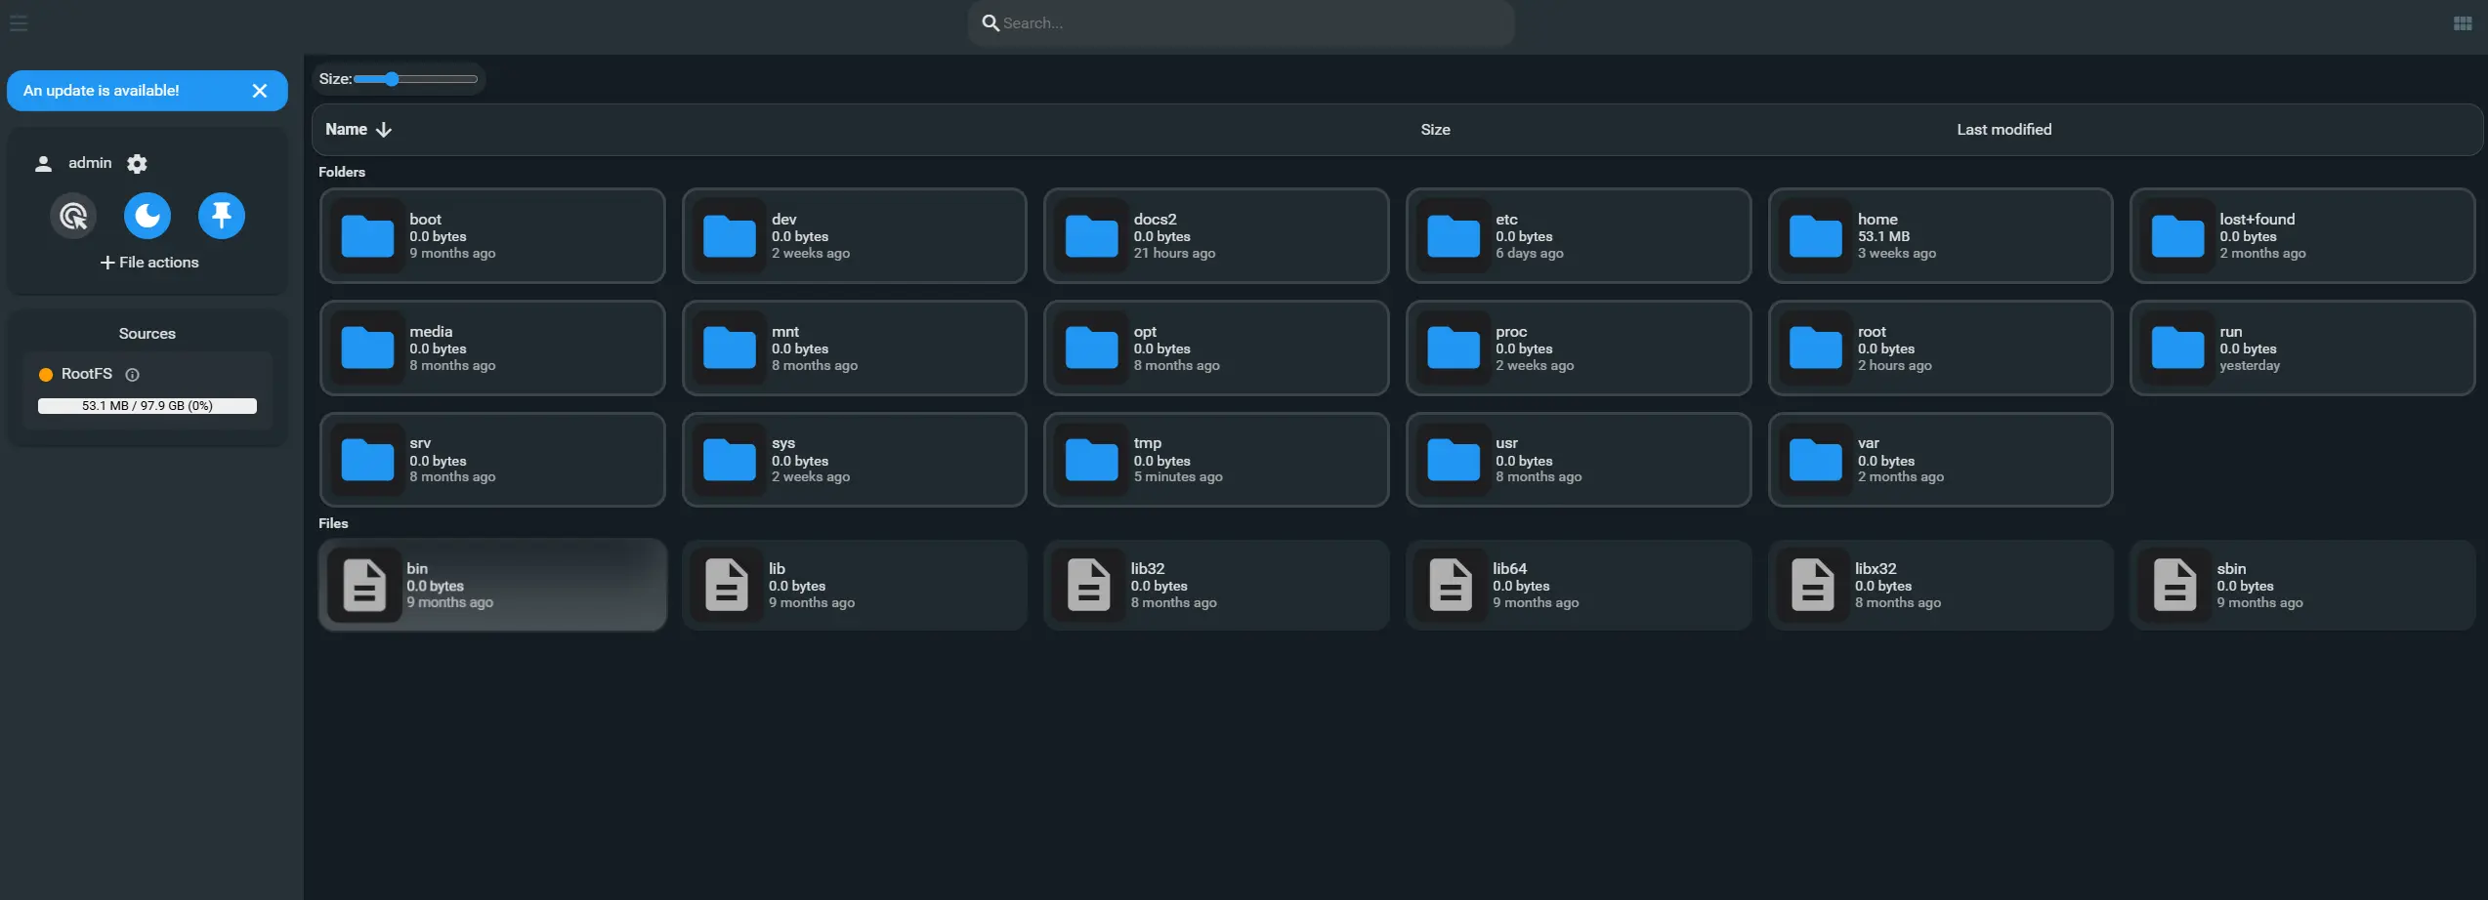
Task: Toggle dark mode moon icon
Action: point(148,216)
